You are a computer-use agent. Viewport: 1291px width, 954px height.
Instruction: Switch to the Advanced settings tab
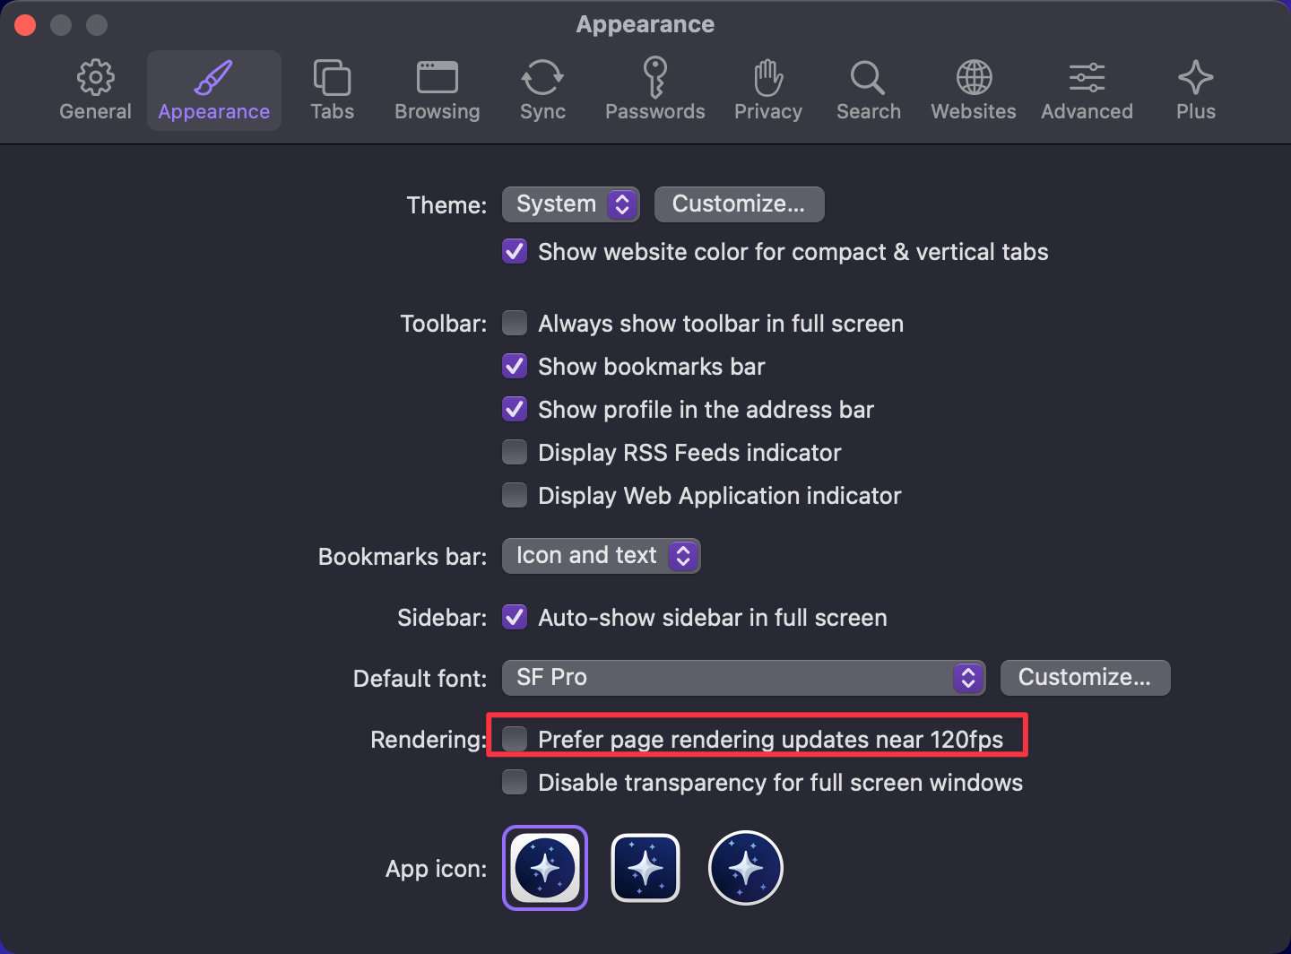[1087, 91]
